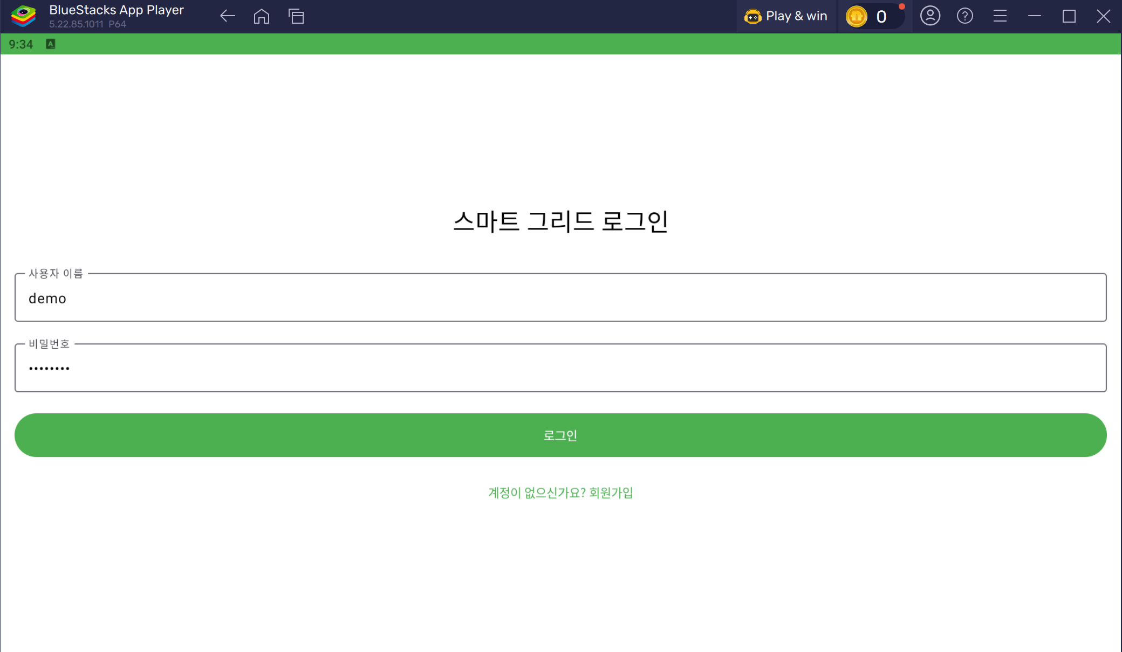
Task: Open the Play & win panel
Action: point(786,16)
